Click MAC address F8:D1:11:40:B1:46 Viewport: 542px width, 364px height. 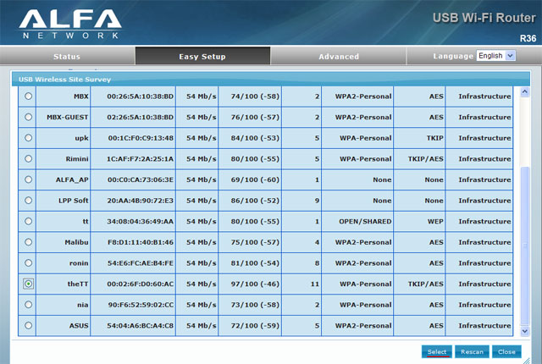(x=141, y=242)
